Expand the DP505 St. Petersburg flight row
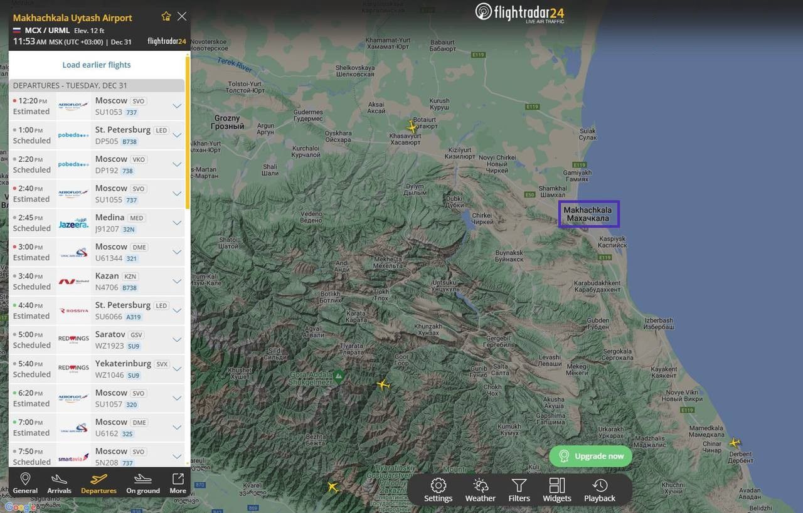The image size is (803, 513). (177, 135)
